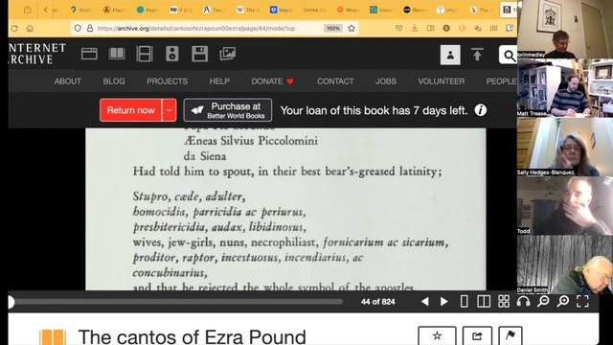Image resolution: width=613 pixels, height=345 pixels.
Task: Switch to thumbnail grid view
Action: (504, 301)
